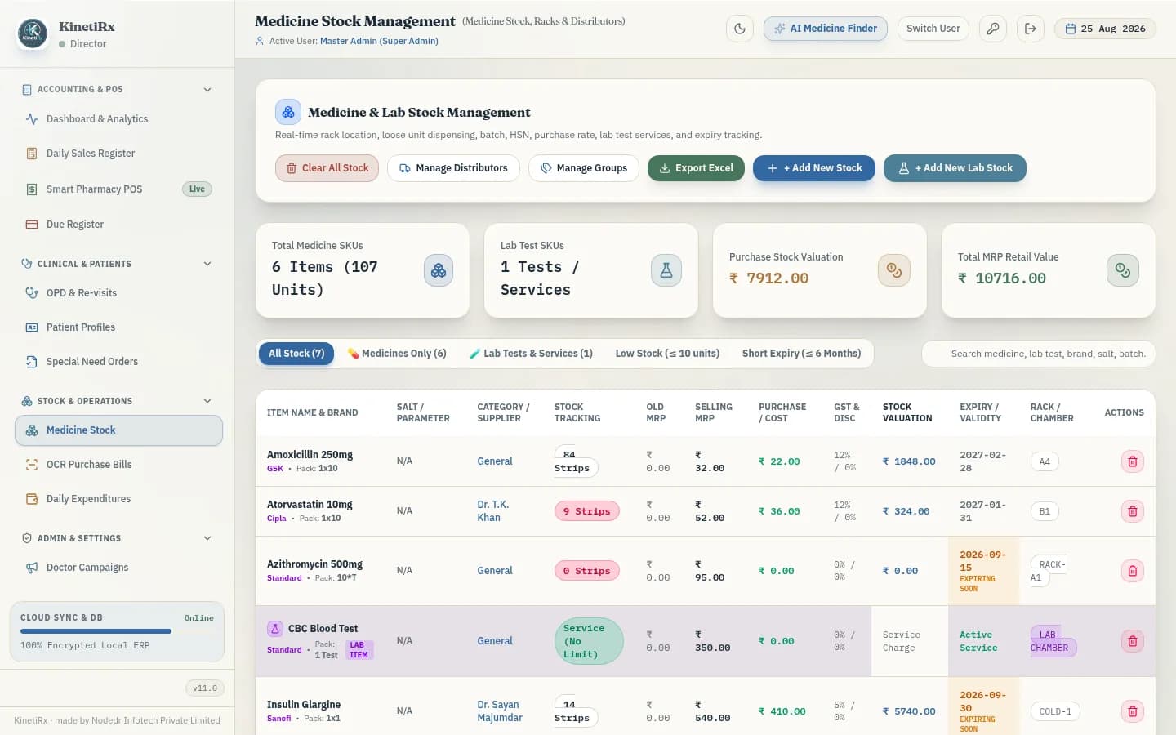This screenshot has width=1176, height=735.
Task: Open the 25 Aug 2026 date picker
Action: (1105, 29)
